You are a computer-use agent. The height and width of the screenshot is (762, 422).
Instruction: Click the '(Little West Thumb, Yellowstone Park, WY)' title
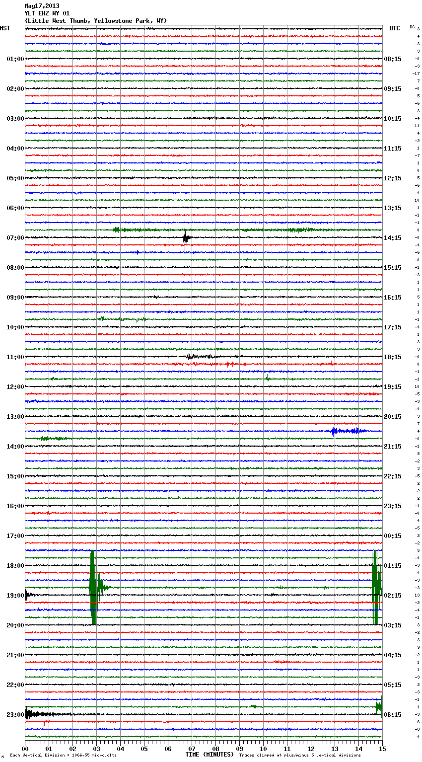pos(96,21)
